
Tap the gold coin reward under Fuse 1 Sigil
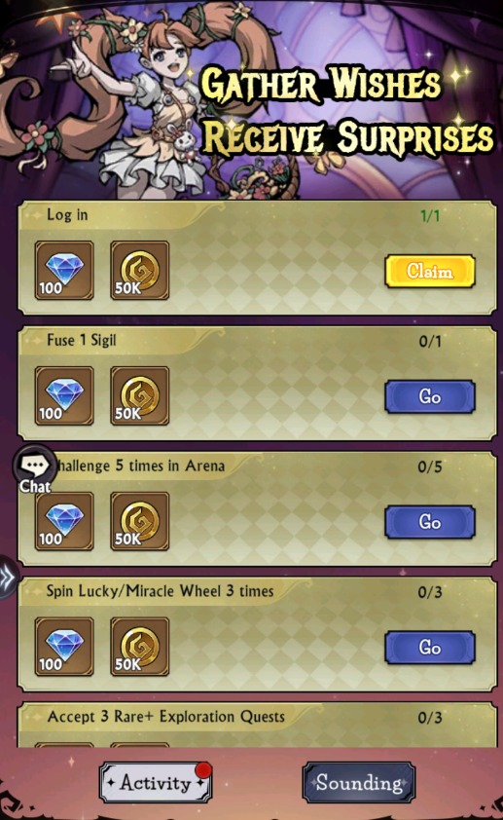(139, 396)
